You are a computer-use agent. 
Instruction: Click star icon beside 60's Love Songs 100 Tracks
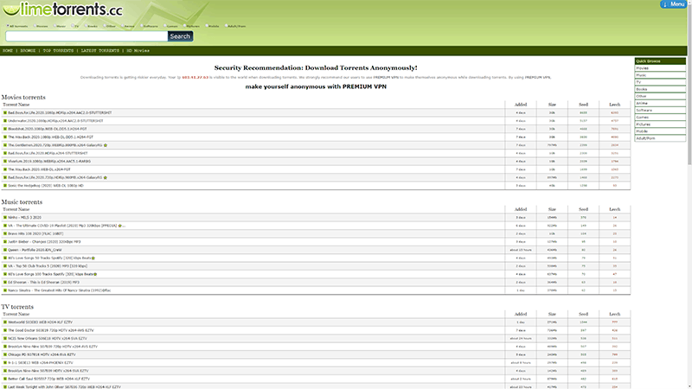tap(95, 274)
